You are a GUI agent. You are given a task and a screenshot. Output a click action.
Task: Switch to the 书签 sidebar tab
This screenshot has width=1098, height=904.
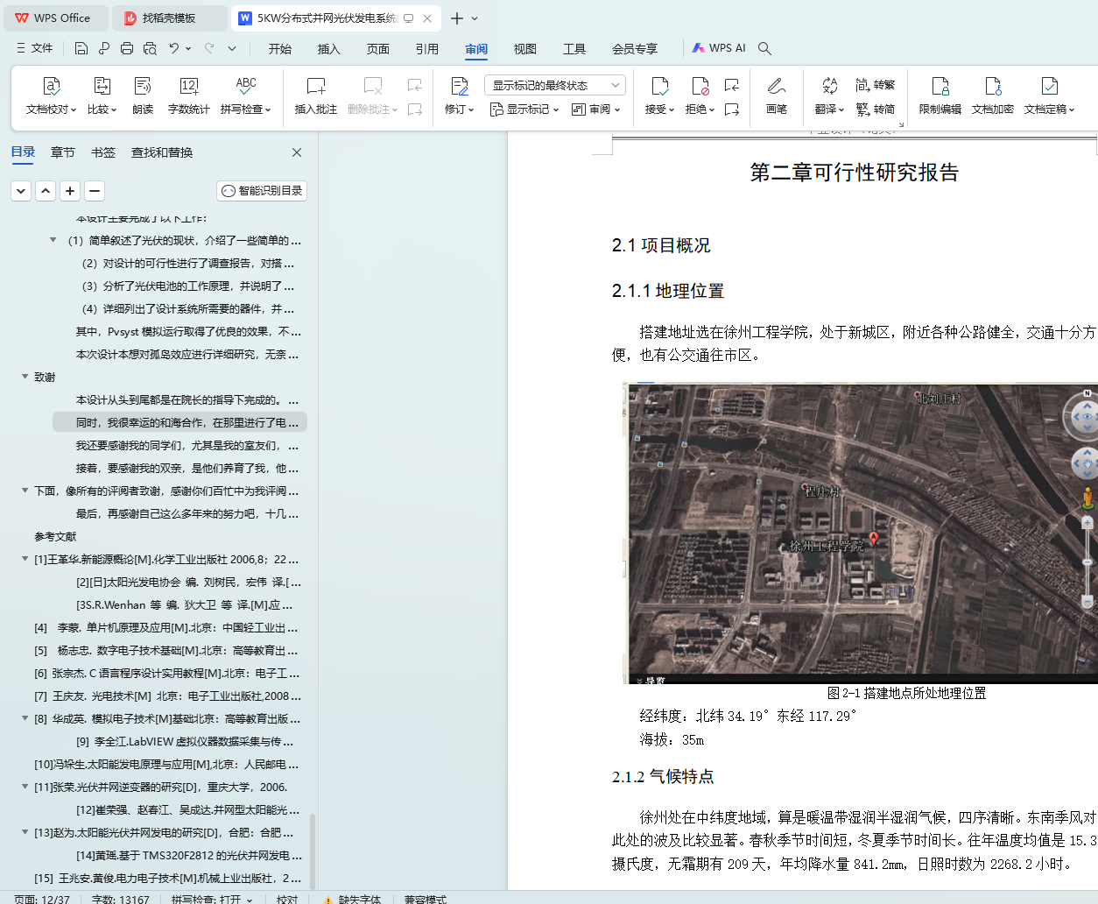103,152
